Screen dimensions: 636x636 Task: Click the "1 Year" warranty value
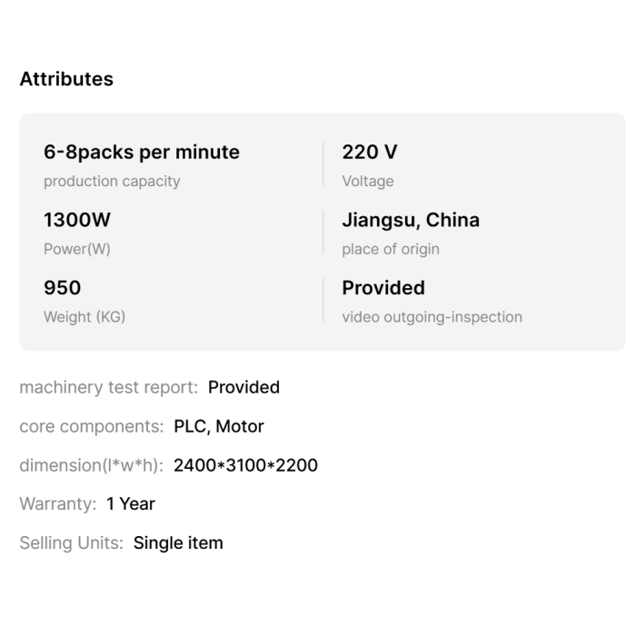point(131,504)
